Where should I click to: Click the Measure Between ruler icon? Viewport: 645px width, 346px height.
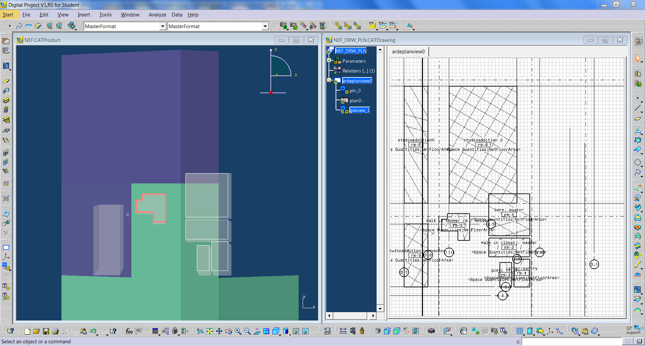343,331
